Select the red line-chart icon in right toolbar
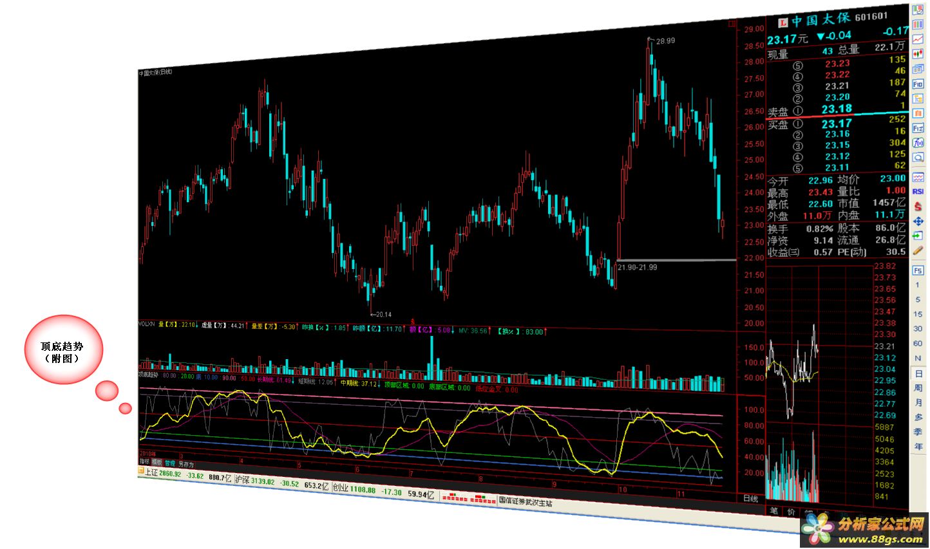The width and height of the screenshot is (930, 549). coord(918,39)
